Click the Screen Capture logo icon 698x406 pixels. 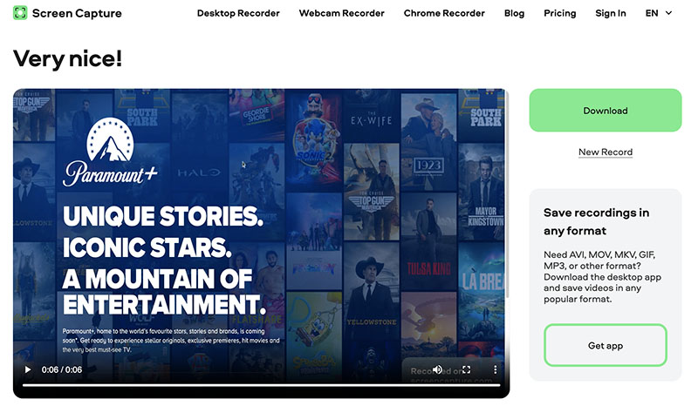(20, 13)
